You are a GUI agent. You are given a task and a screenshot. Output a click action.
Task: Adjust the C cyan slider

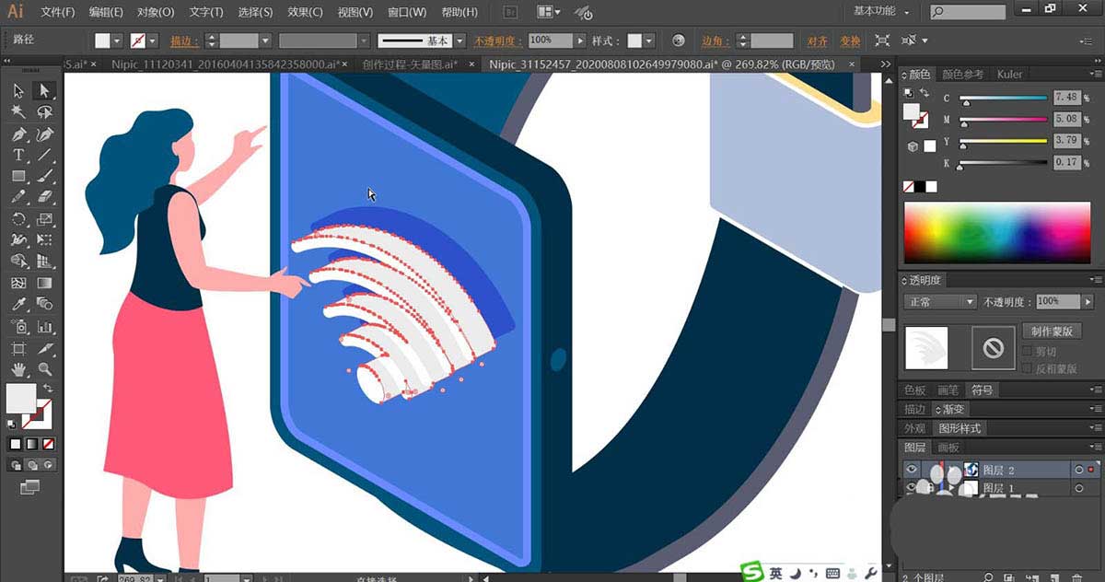click(1004, 99)
